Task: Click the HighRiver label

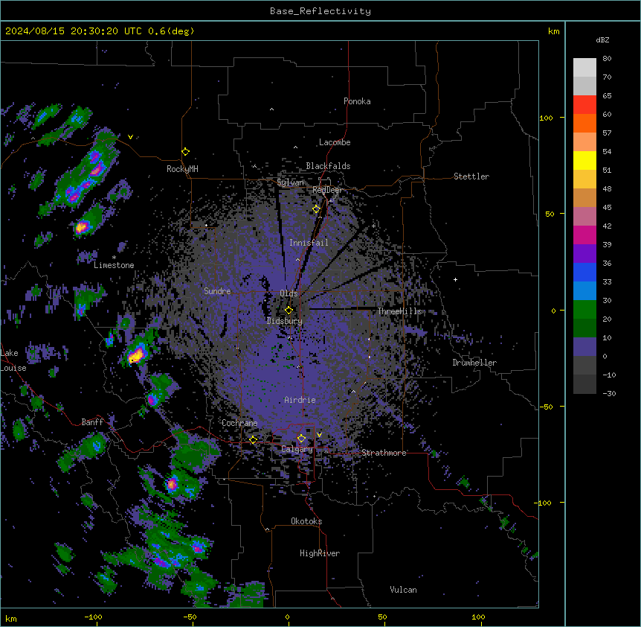Action: coord(320,553)
